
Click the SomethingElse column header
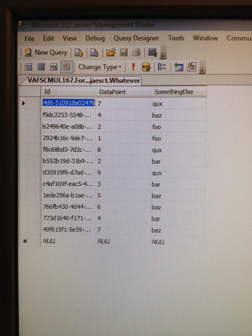click(x=179, y=92)
